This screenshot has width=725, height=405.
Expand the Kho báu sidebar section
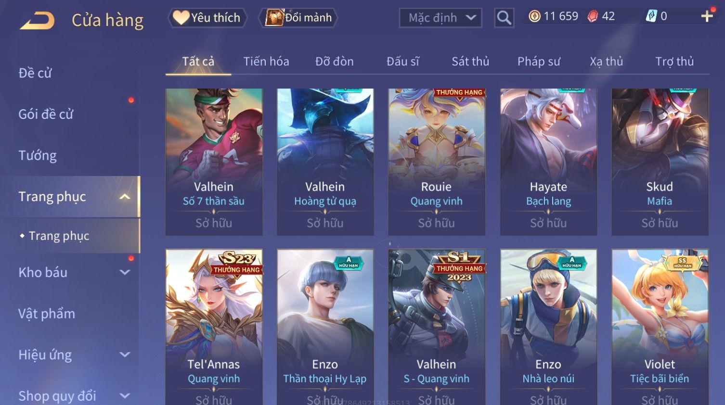125,272
